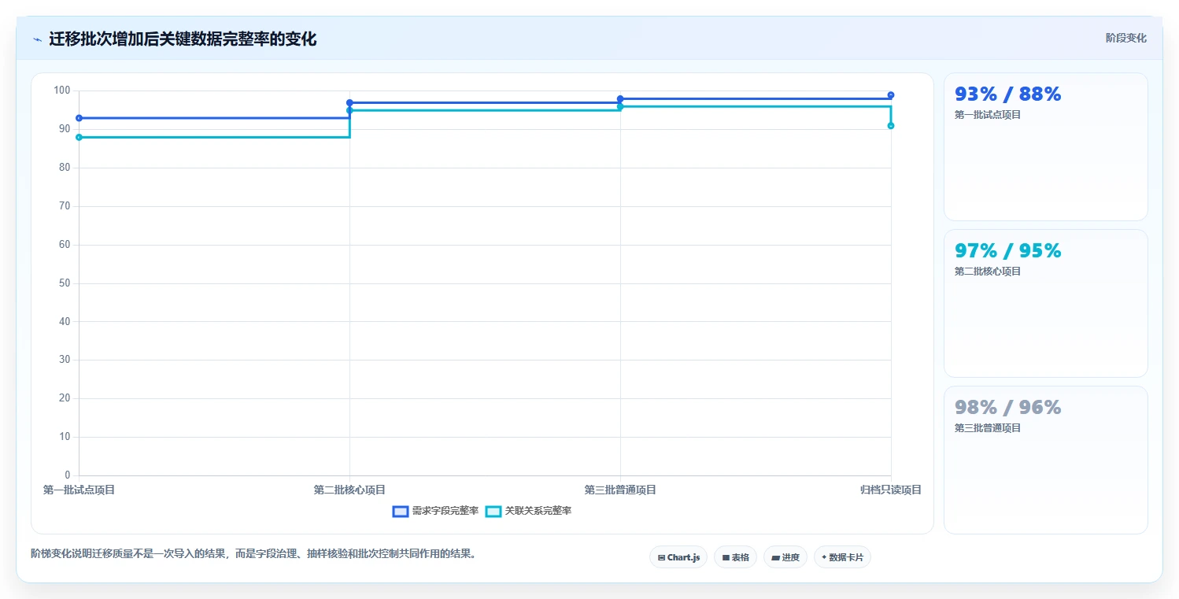1179x599 pixels.
Task: Click the y-axis value 100
Action: coord(62,91)
